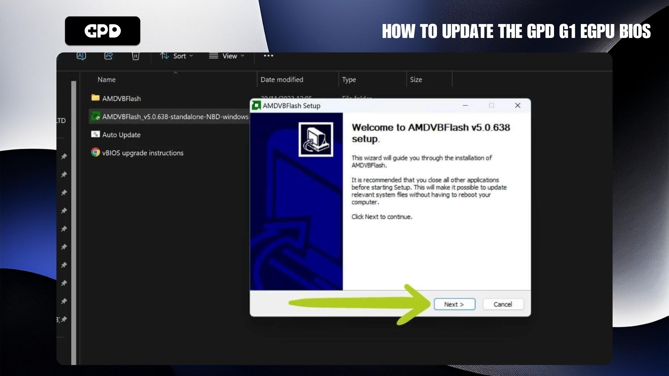Screen dimensions: 669x376
Task: Click the Type column header
Action: pos(349,80)
